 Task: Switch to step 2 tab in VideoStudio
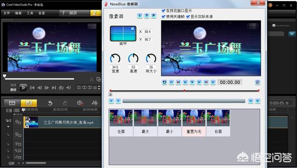pyautogui.click(x=96, y=13)
